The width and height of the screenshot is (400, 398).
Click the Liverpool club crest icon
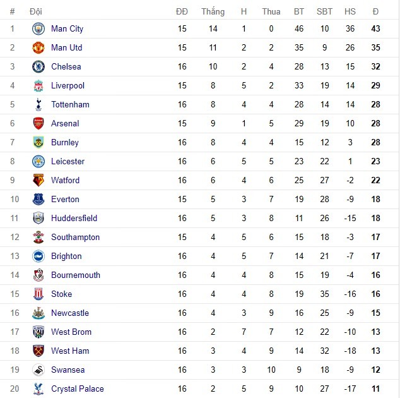coord(39,86)
